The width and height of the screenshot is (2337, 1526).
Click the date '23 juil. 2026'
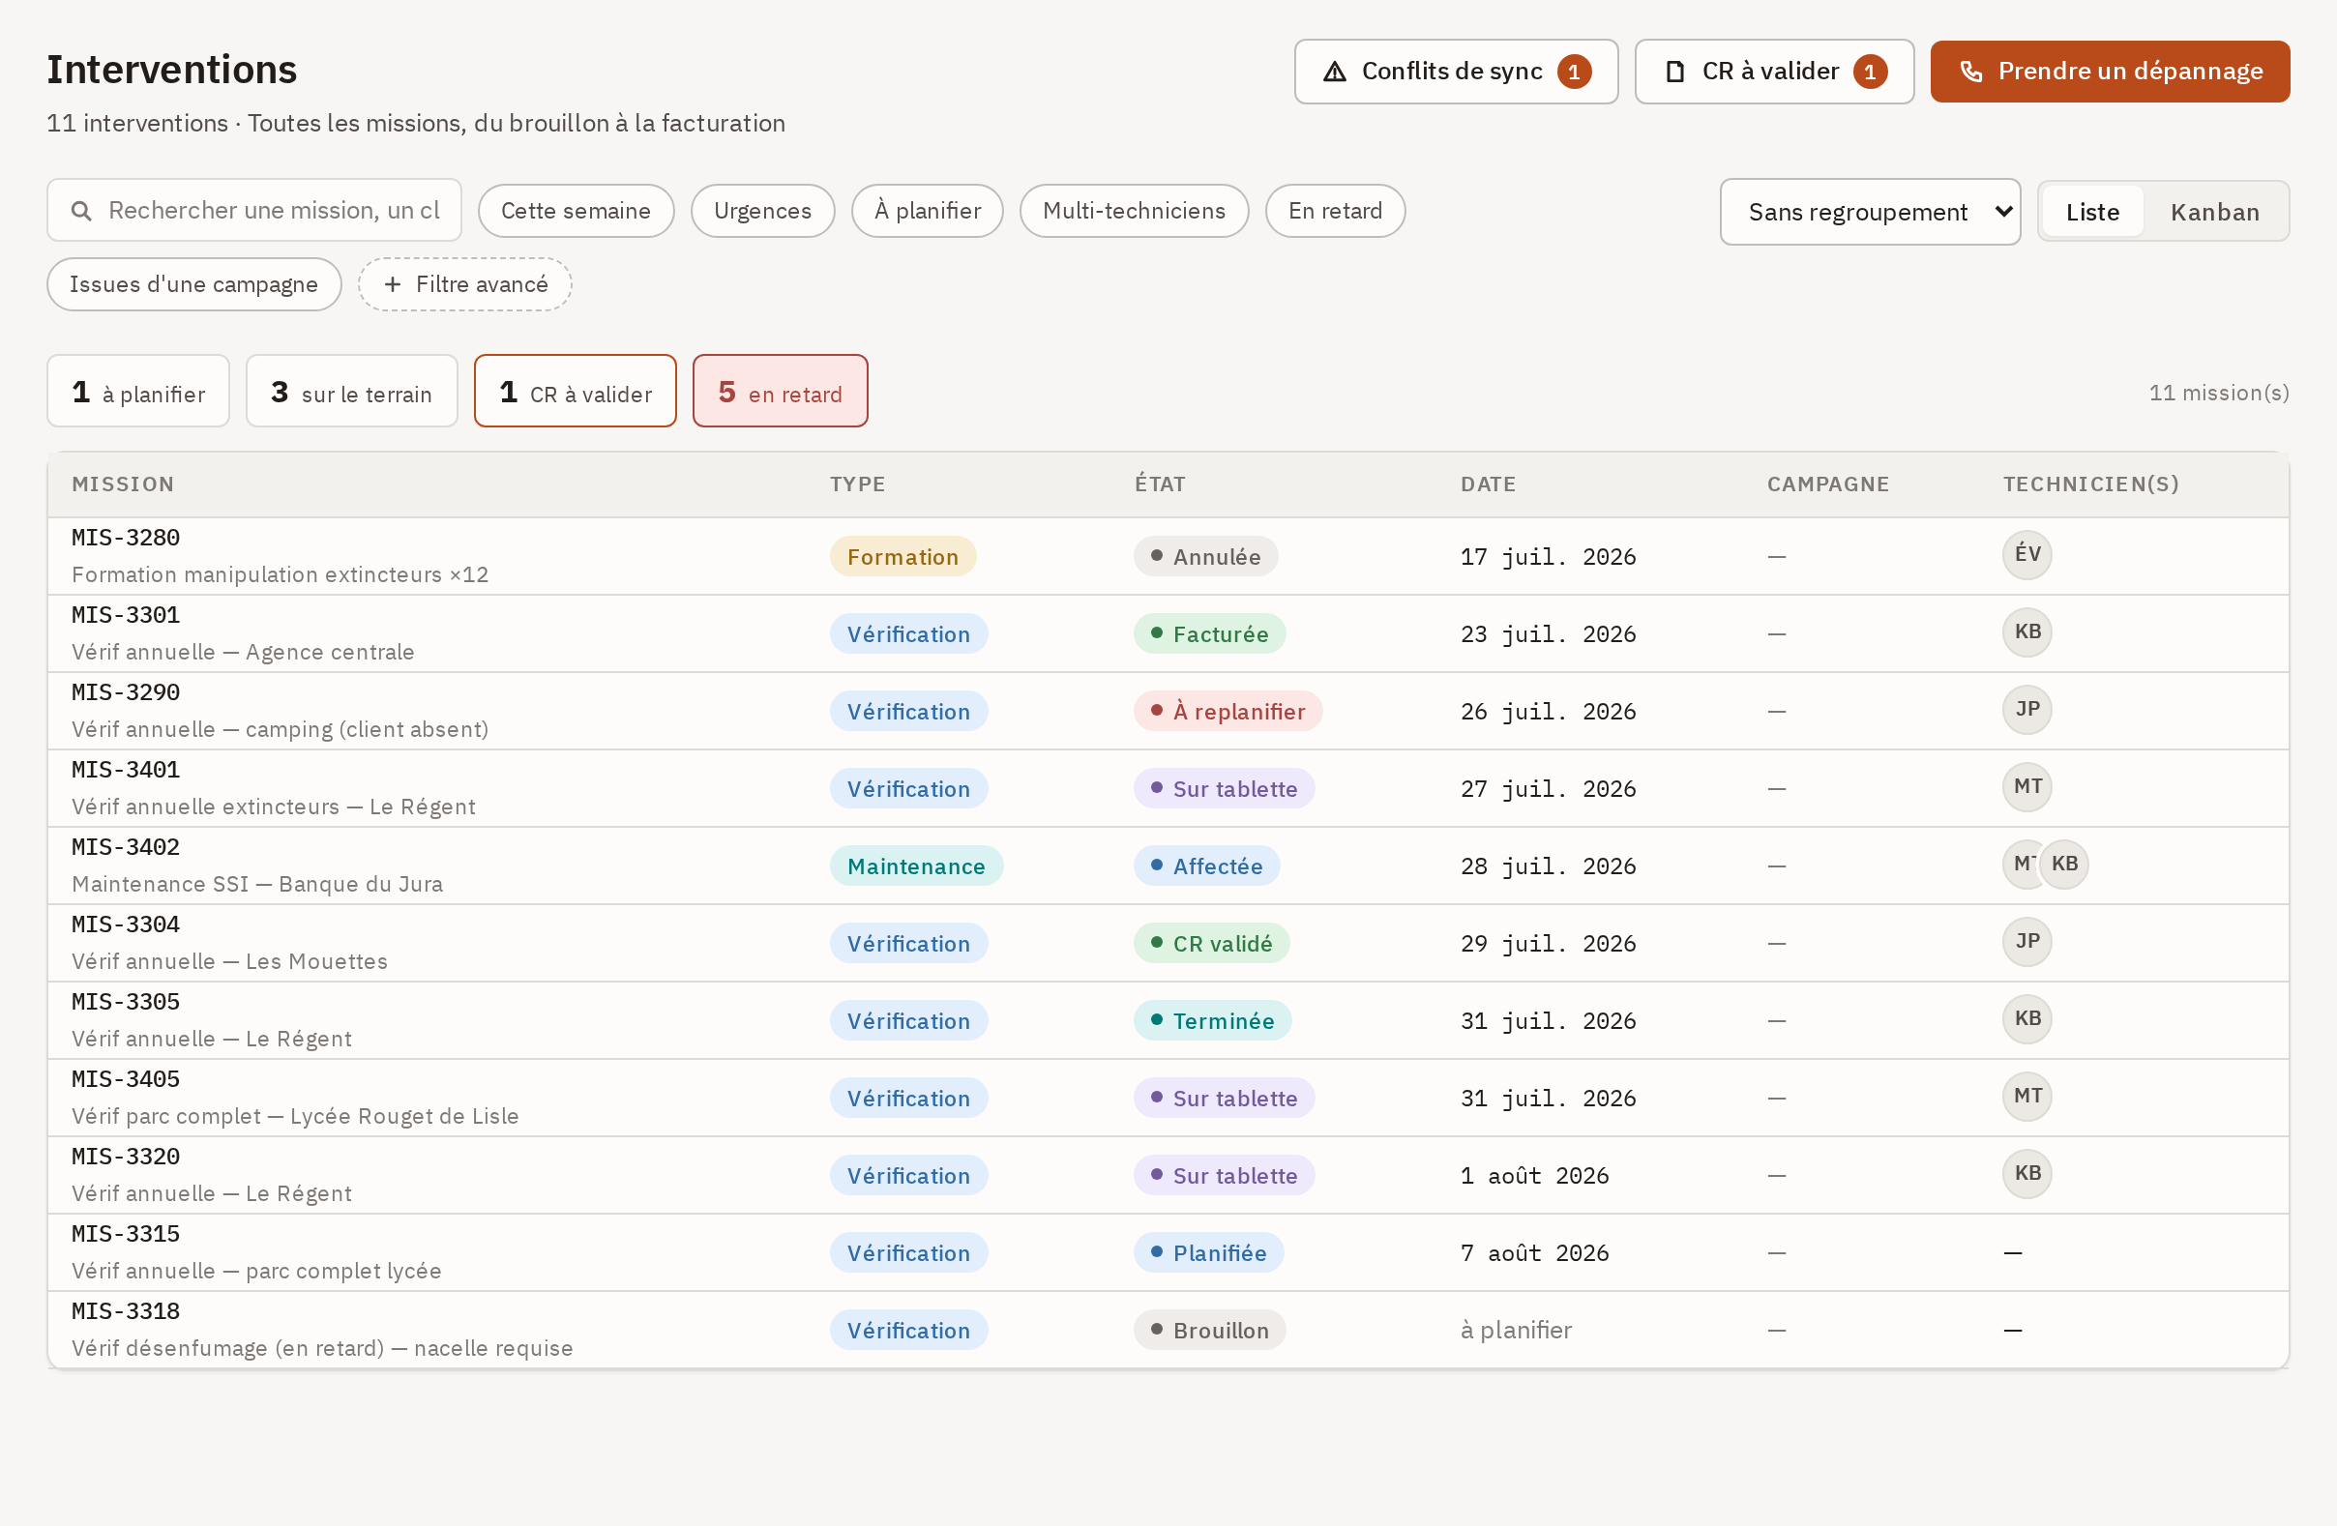pos(1548,634)
